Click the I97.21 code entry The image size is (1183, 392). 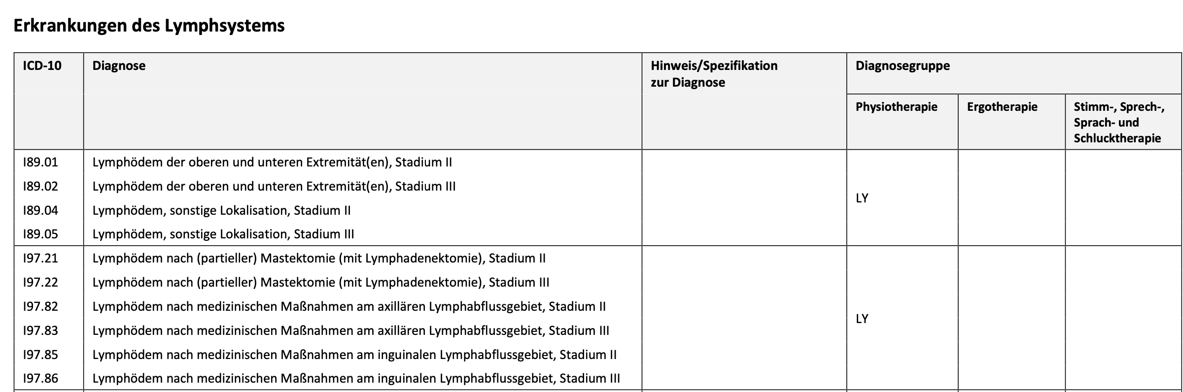pos(40,258)
